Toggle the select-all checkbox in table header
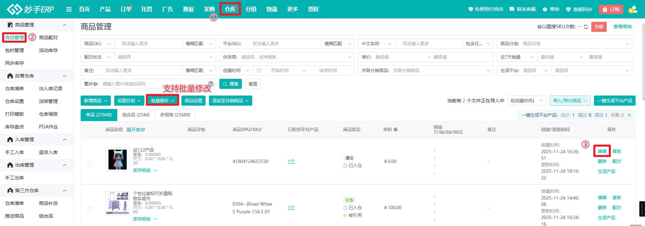 [x=90, y=129]
